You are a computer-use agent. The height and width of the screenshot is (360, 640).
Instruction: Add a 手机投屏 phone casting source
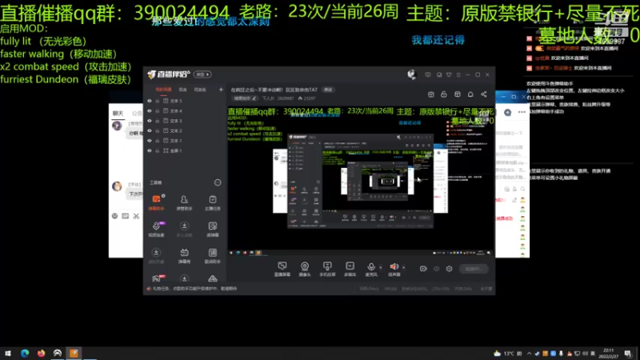327,269
